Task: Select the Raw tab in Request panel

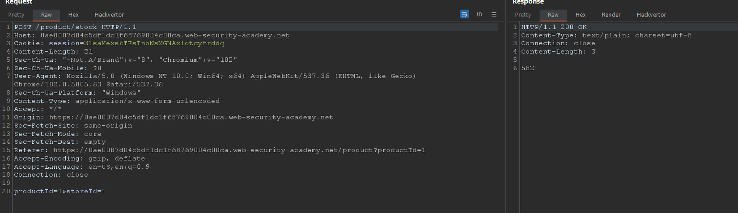Action: pos(46,15)
